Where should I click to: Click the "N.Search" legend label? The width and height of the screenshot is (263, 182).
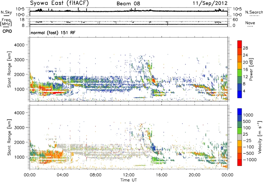click(x=254, y=12)
